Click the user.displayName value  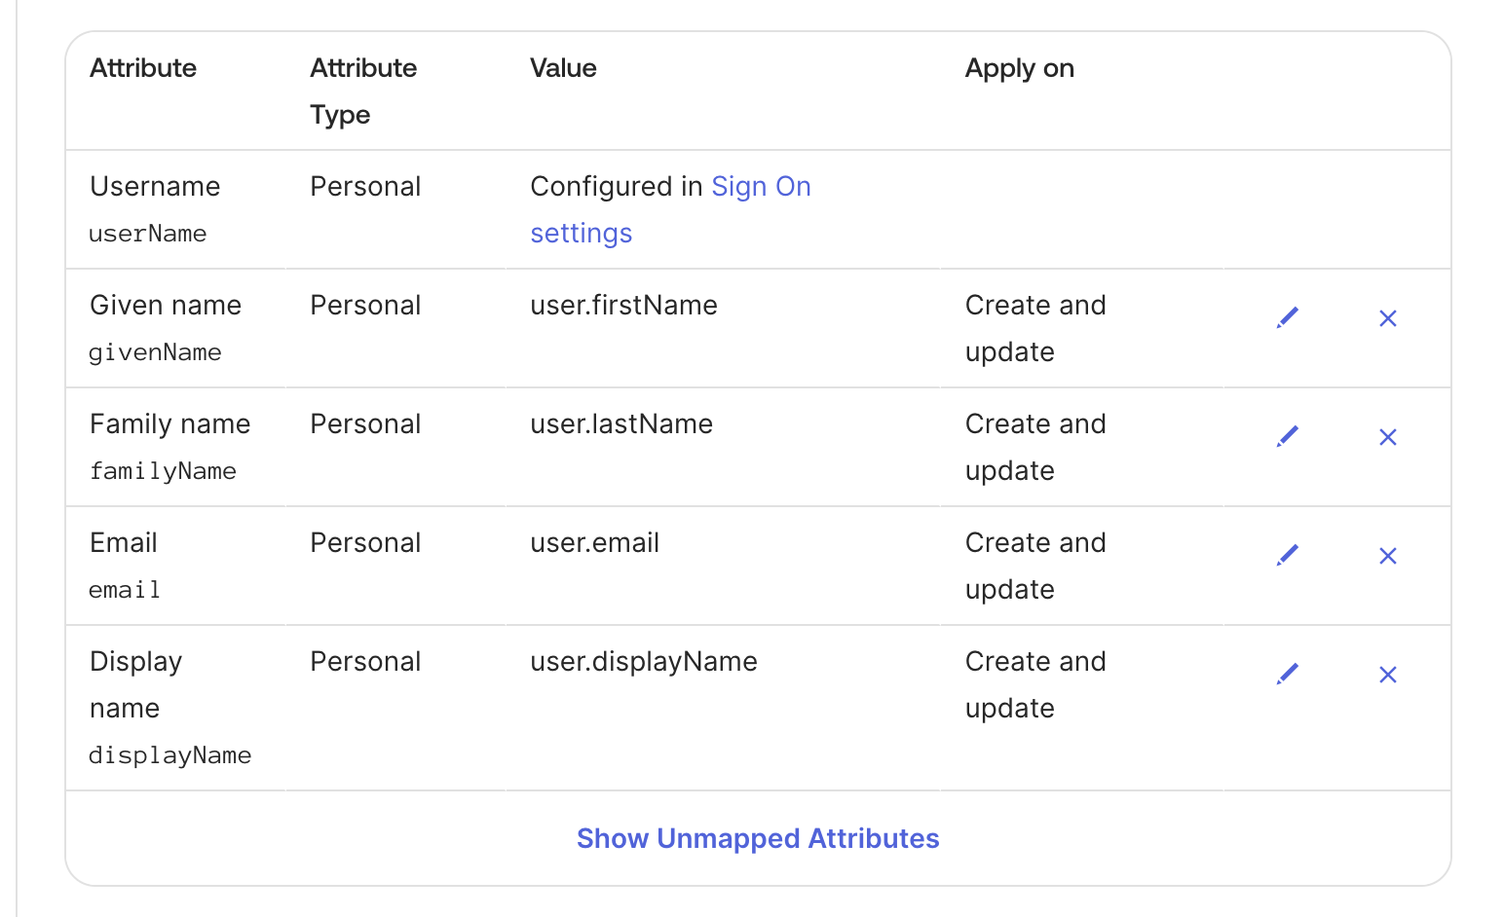click(643, 662)
